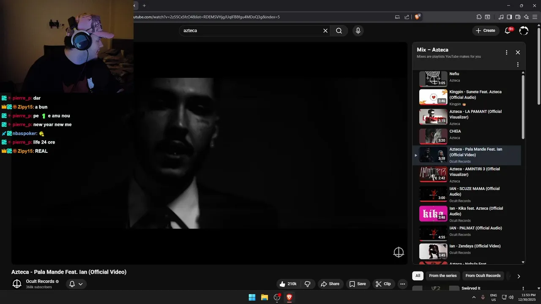
Task: Expand notification options chevron beside bell
Action: (81, 284)
